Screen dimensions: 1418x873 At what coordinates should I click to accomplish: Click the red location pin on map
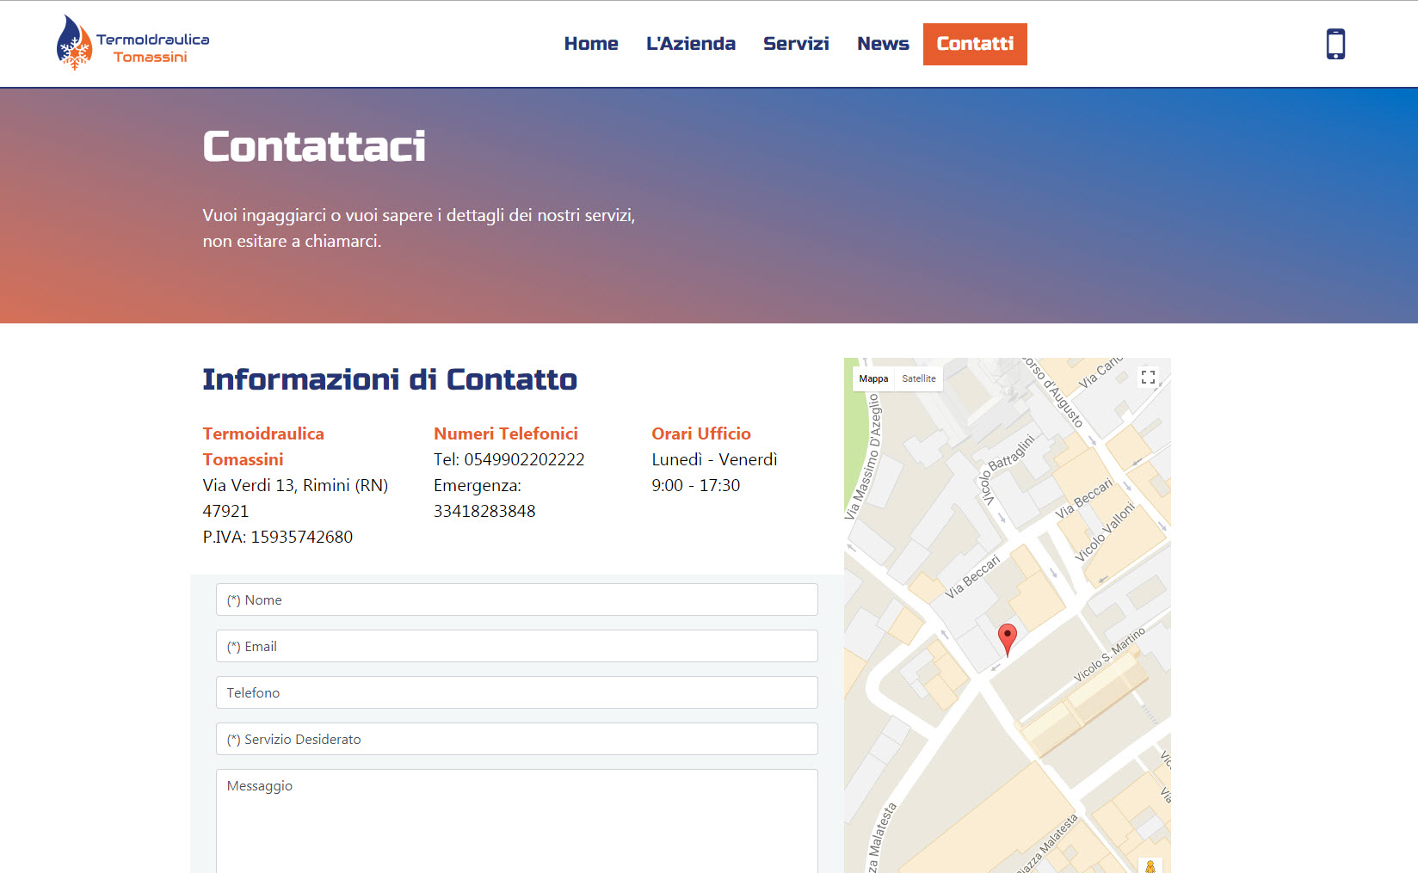coord(1007,638)
